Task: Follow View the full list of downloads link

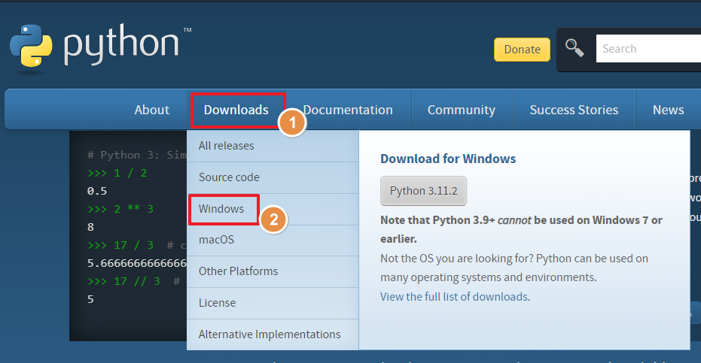Action: [454, 297]
